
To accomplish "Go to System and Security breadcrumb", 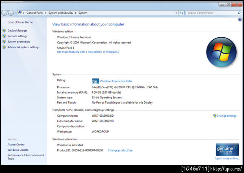I will click(x=61, y=13).
